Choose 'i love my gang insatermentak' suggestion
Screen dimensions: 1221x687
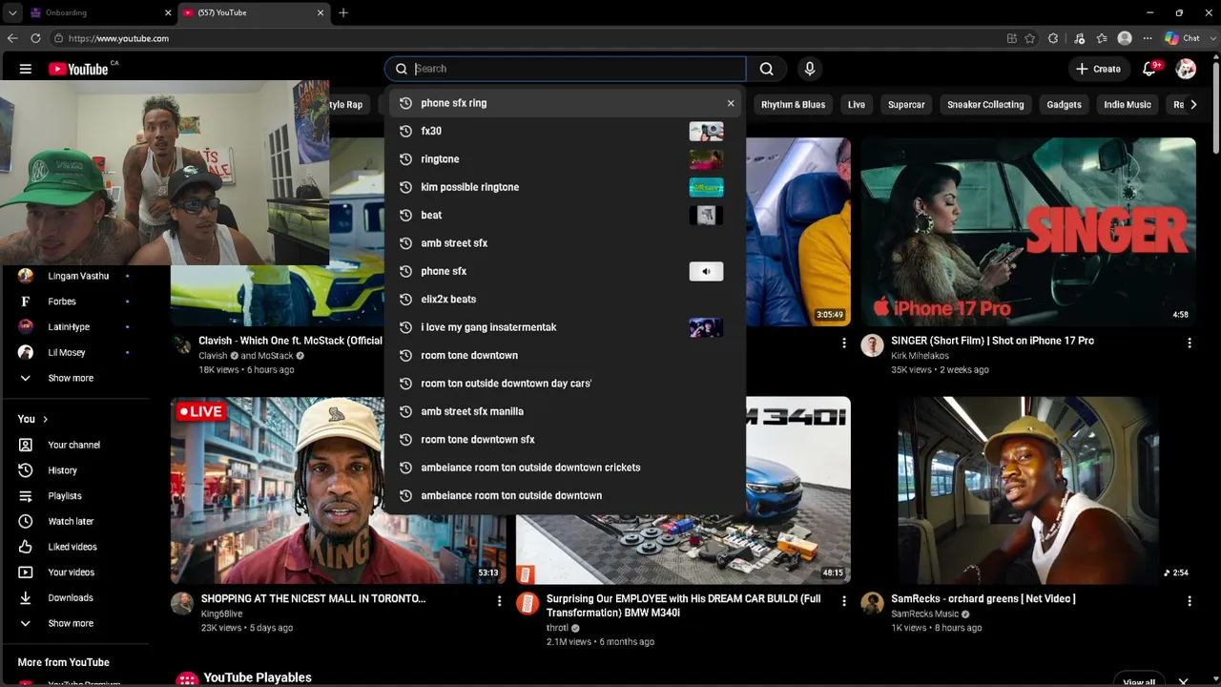pyautogui.click(x=565, y=327)
